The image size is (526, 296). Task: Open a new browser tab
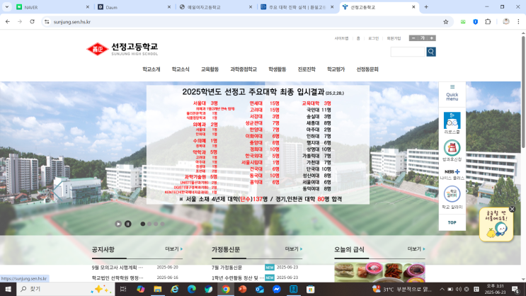426,6
